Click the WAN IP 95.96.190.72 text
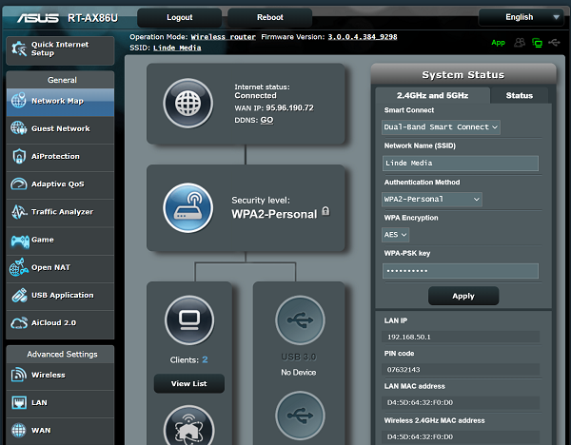 tap(274, 107)
